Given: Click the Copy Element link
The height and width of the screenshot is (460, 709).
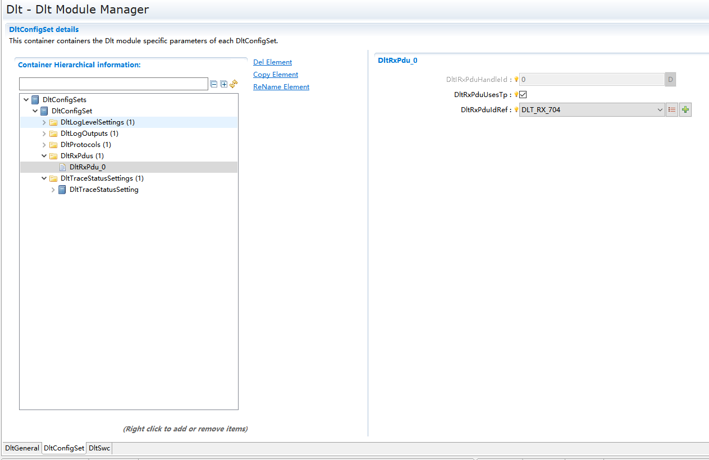Looking at the screenshot, I should coord(275,75).
